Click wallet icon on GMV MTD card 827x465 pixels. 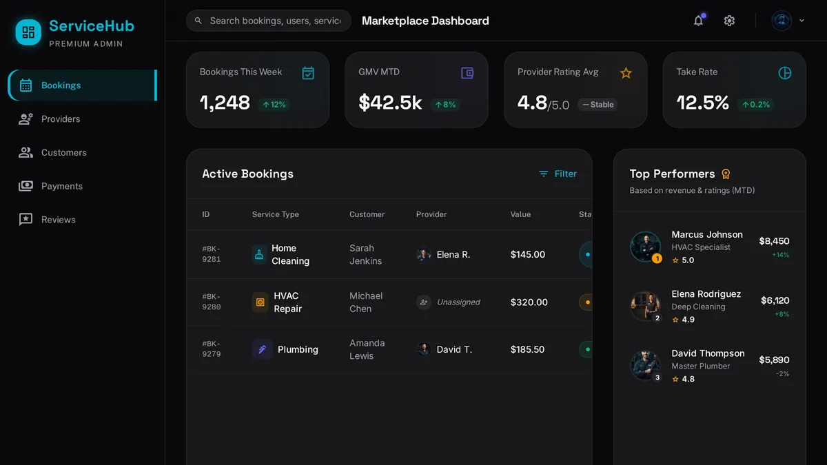pos(467,73)
